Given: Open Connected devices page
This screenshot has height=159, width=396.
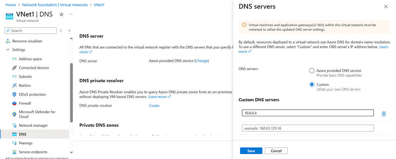Looking at the screenshot, I should coord(34,68).
